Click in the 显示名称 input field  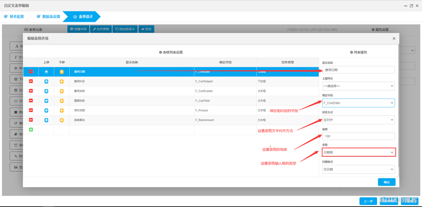coord(358,70)
